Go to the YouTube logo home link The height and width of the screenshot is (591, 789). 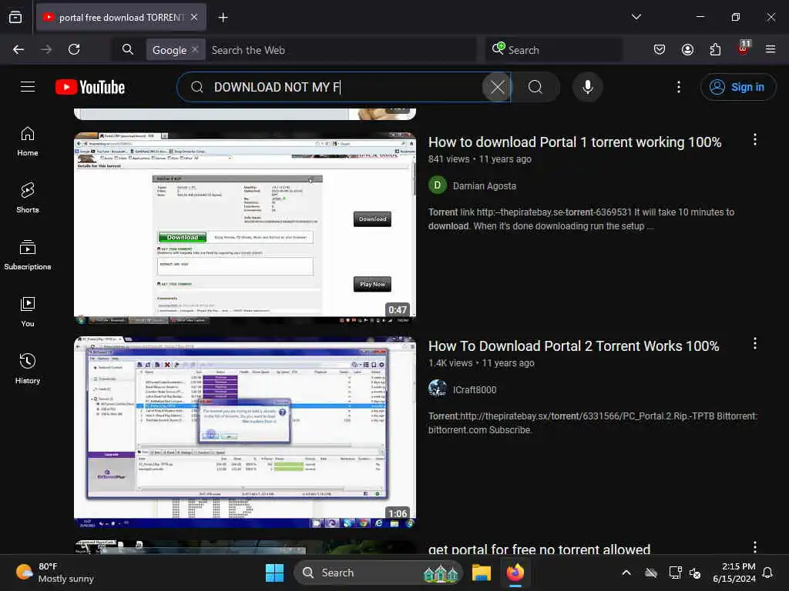click(x=90, y=87)
